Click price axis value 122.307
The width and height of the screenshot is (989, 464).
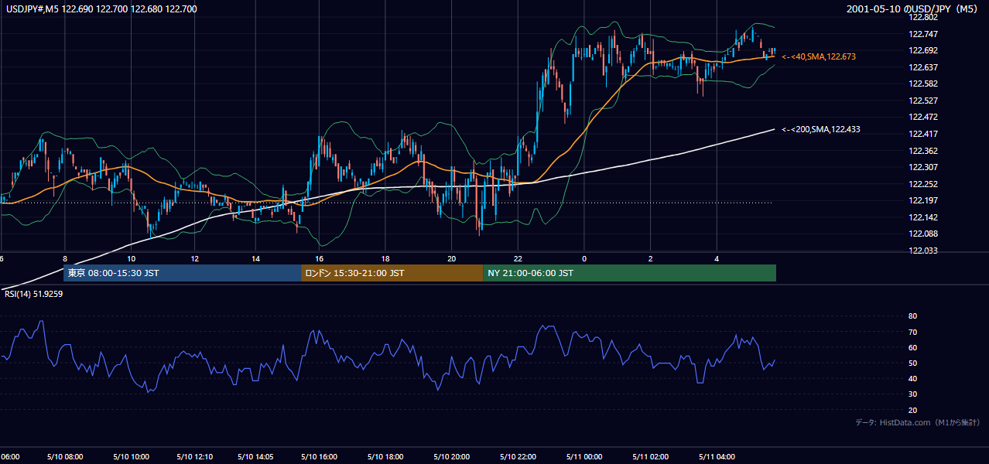click(x=925, y=167)
